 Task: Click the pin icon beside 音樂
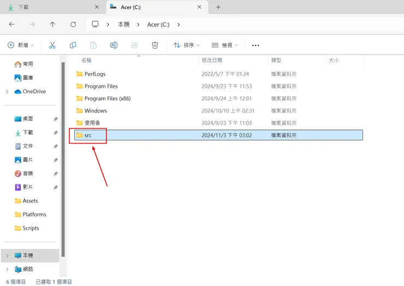[x=55, y=174]
